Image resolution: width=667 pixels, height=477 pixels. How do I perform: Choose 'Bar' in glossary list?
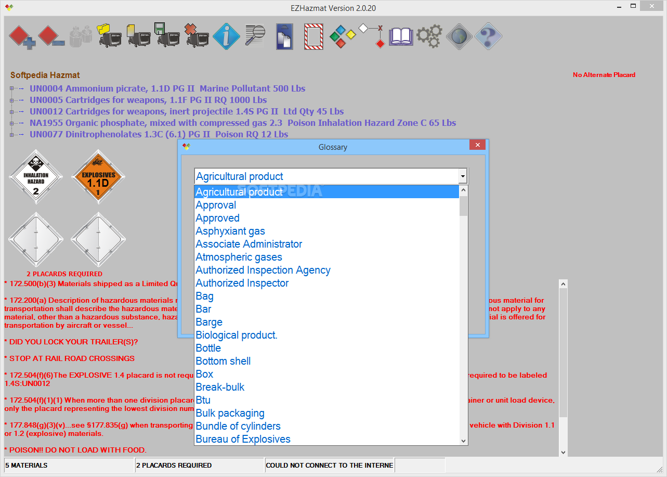pyautogui.click(x=326, y=309)
